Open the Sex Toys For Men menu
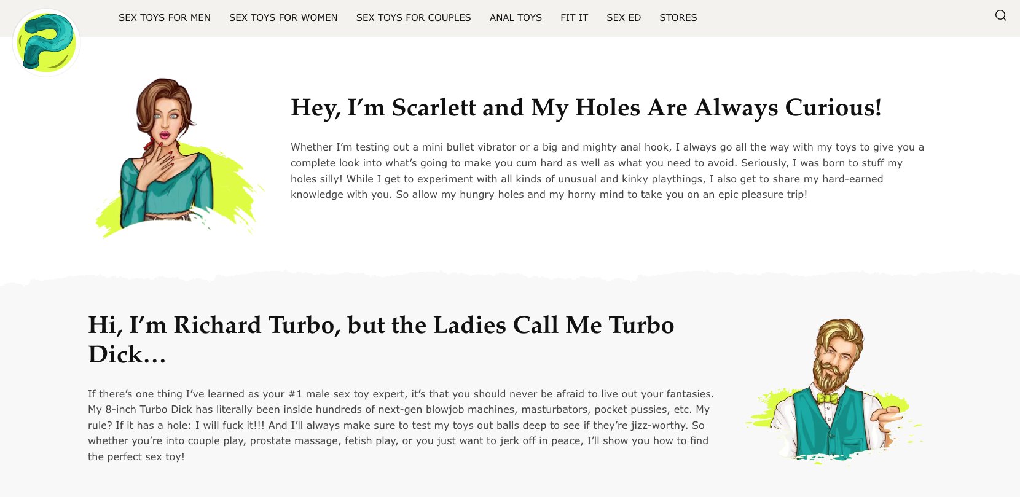 (165, 18)
